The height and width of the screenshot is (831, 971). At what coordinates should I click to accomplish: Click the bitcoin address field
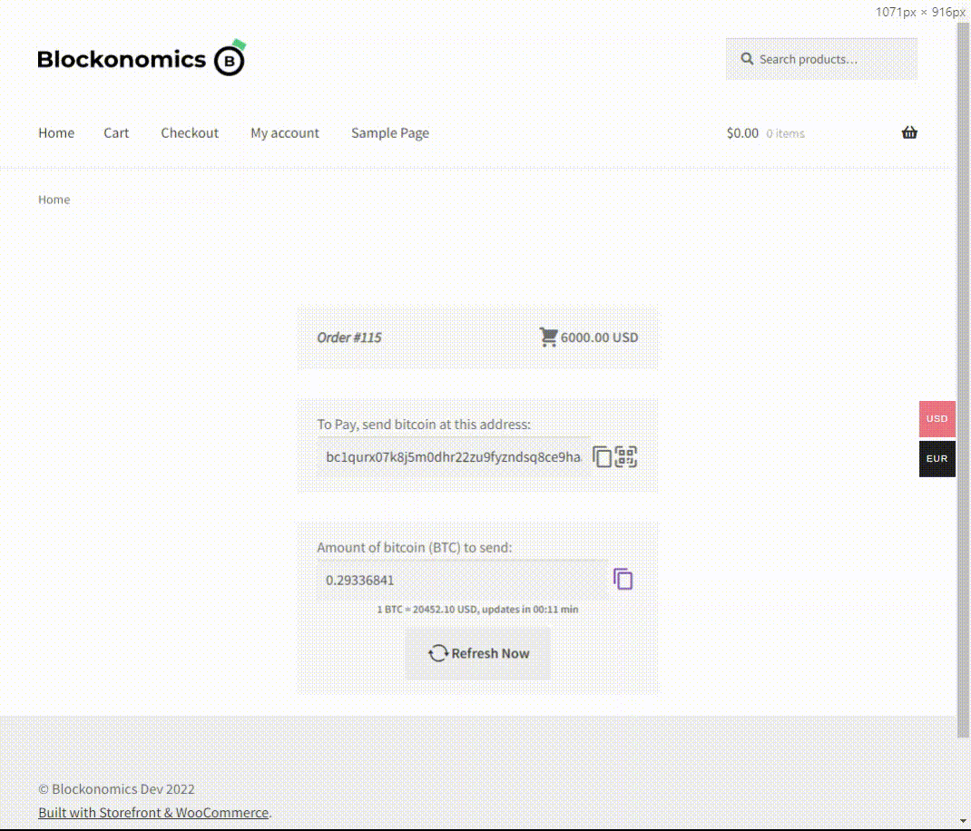(x=454, y=457)
